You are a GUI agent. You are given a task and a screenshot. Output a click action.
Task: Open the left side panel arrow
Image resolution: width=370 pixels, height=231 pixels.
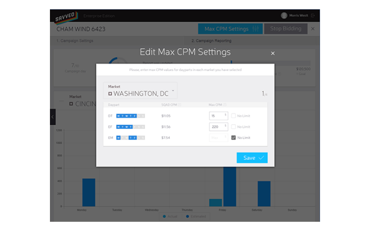click(x=53, y=117)
